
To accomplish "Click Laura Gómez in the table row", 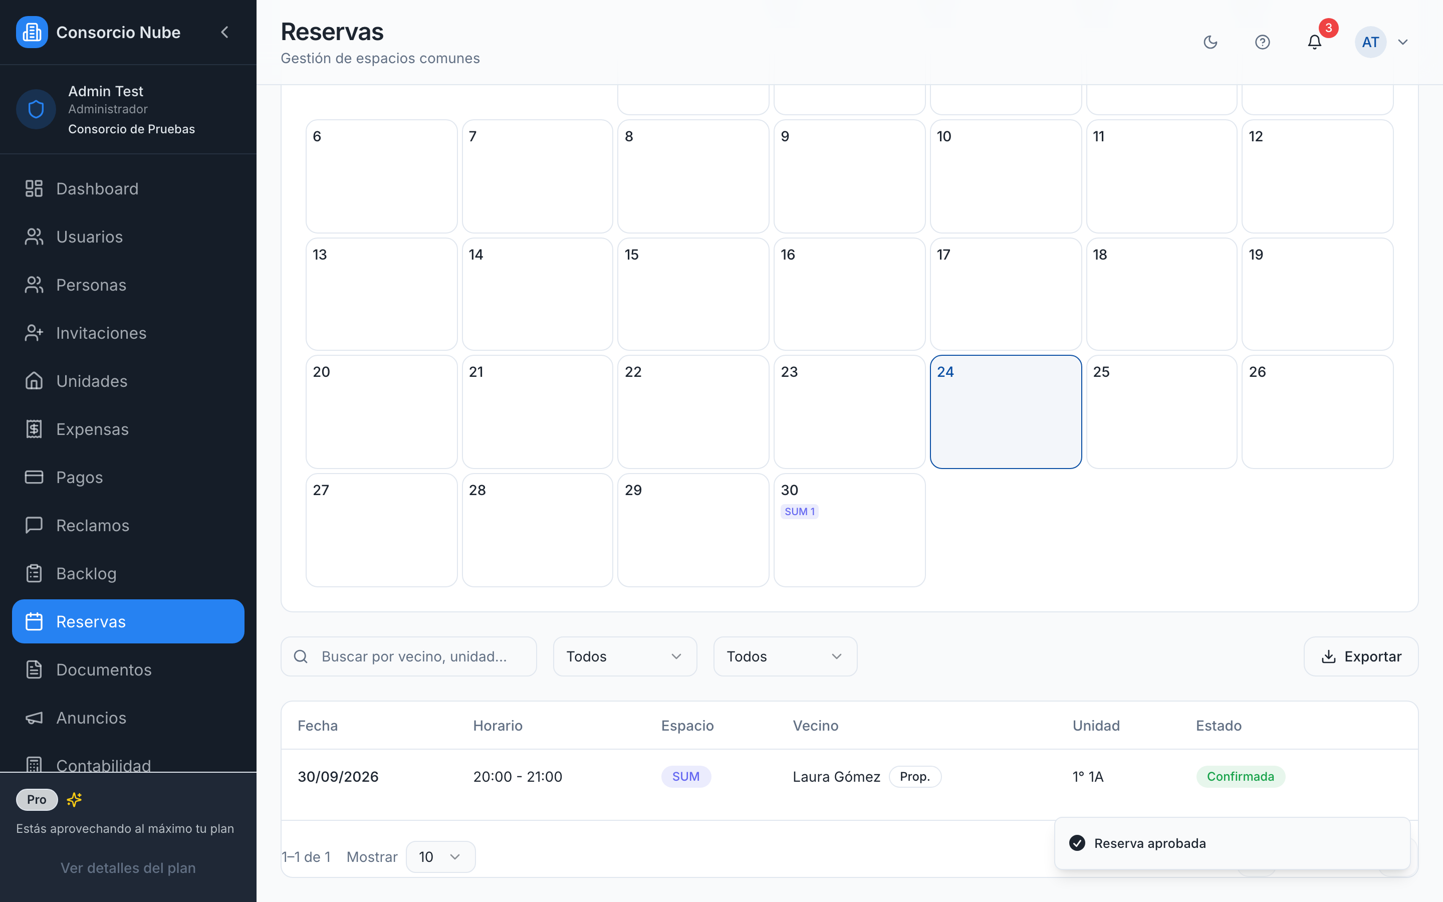I will 837,776.
